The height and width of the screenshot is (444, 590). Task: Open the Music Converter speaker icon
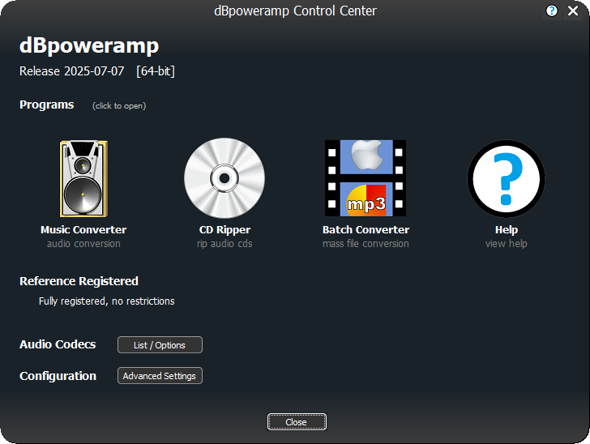(83, 178)
